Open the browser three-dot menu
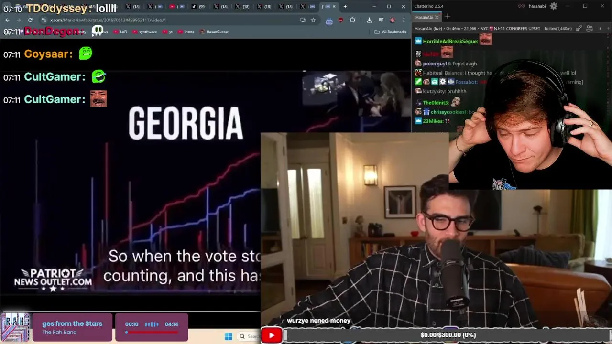 click(x=404, y=20)
